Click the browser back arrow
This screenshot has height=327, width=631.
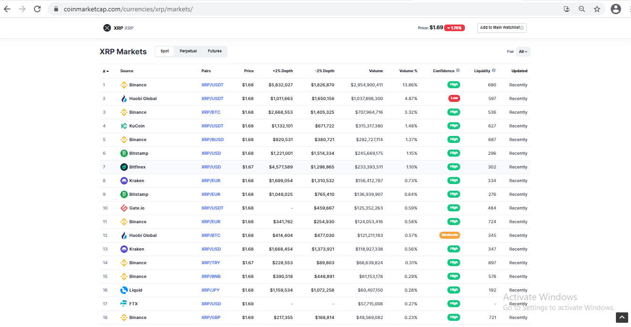tap(7, 9)
